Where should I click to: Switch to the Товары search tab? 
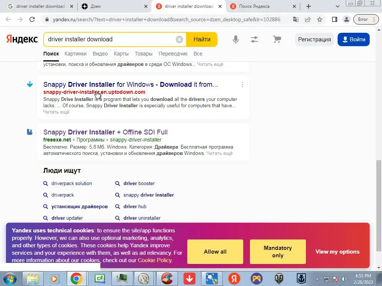click(144, 54)
